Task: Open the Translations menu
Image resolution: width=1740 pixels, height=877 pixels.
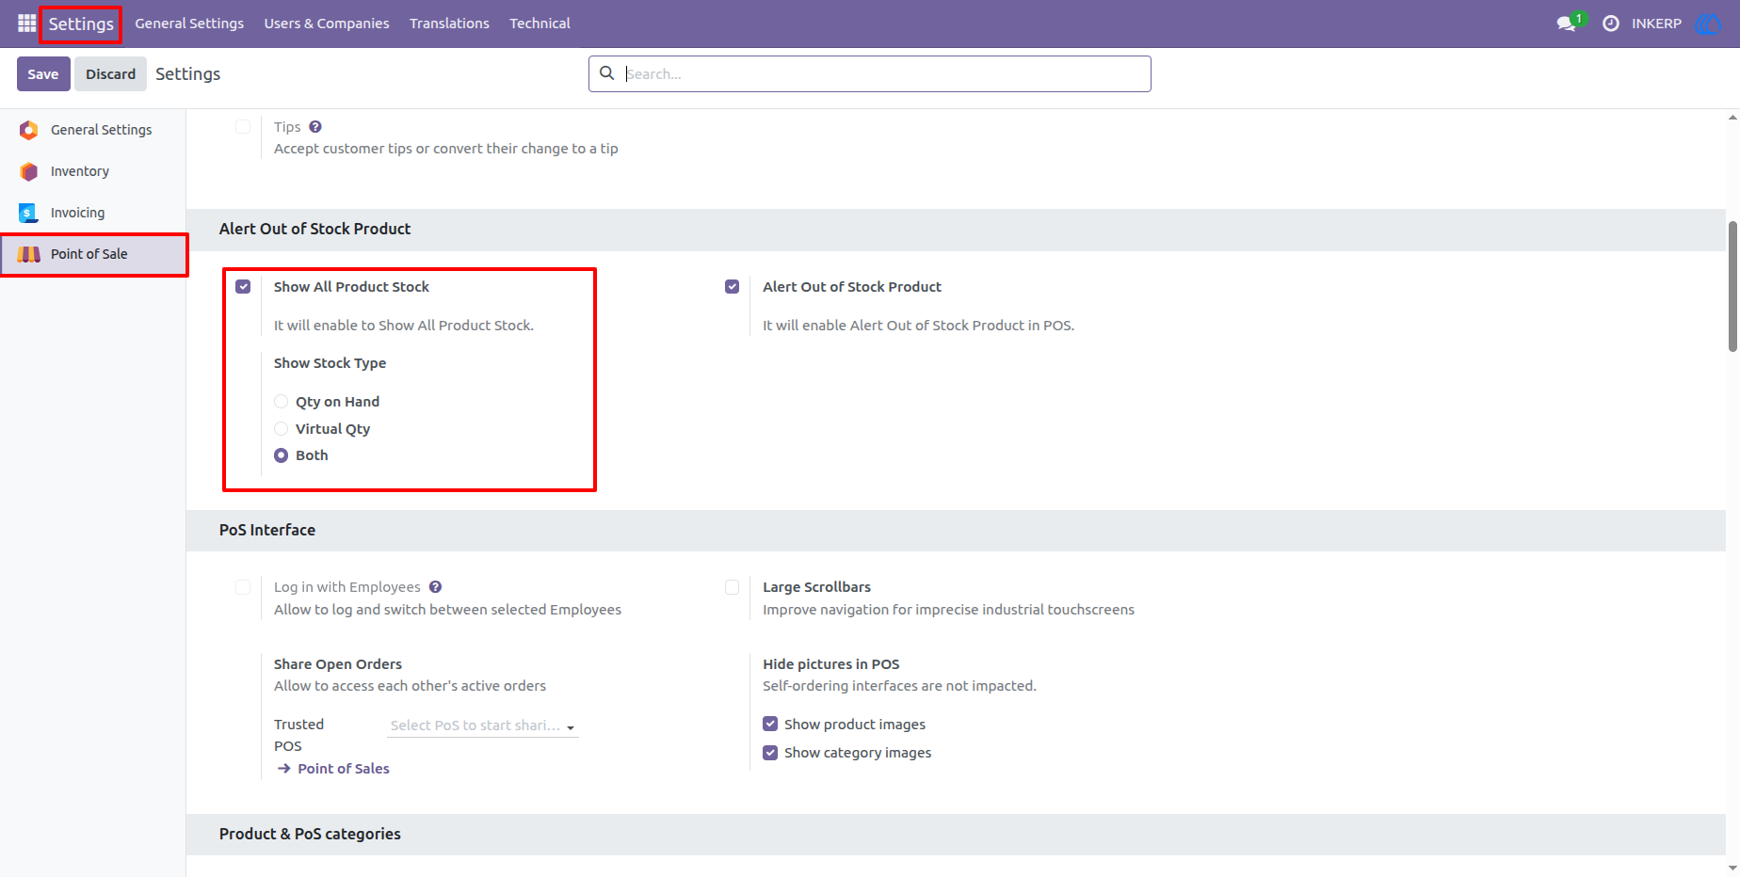Action: pos(449,24)
